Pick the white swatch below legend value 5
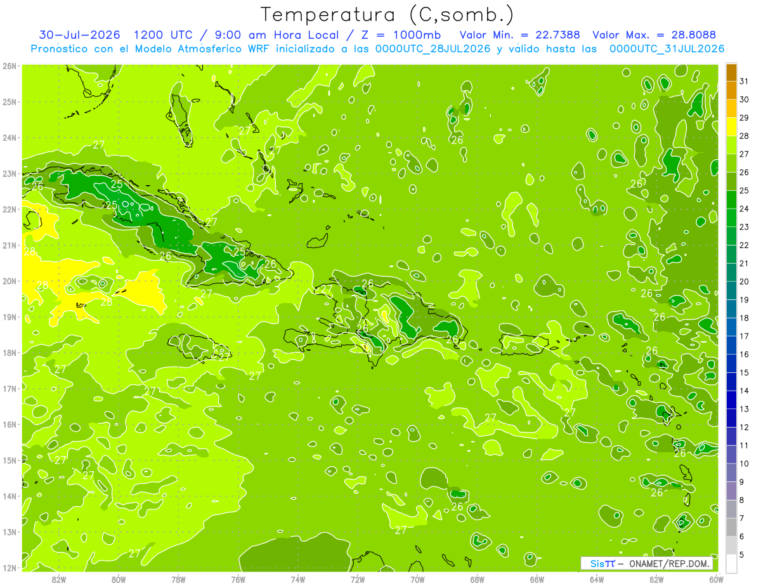The height and width of the screenshot is (588, 761). coord(731,563)
